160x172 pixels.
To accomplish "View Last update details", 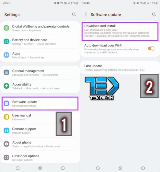I will pos(120,68).
